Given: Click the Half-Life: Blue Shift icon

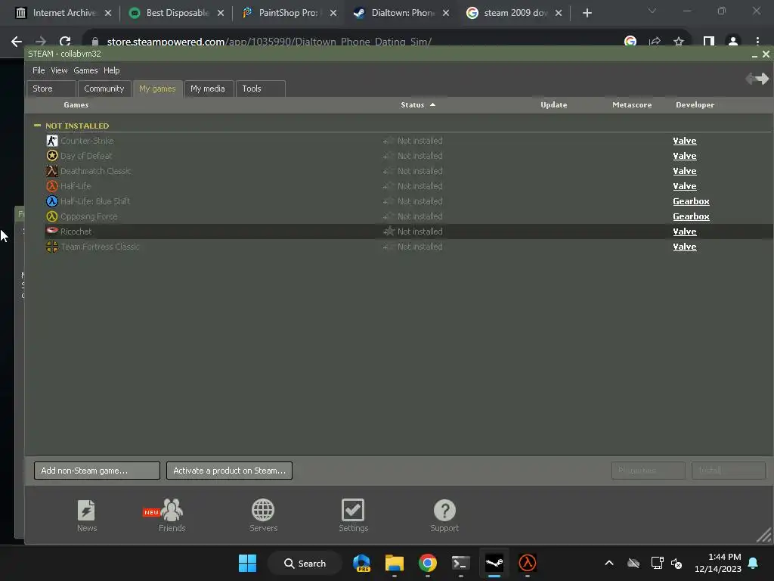Looking at the screenshot, I should 52,201.
